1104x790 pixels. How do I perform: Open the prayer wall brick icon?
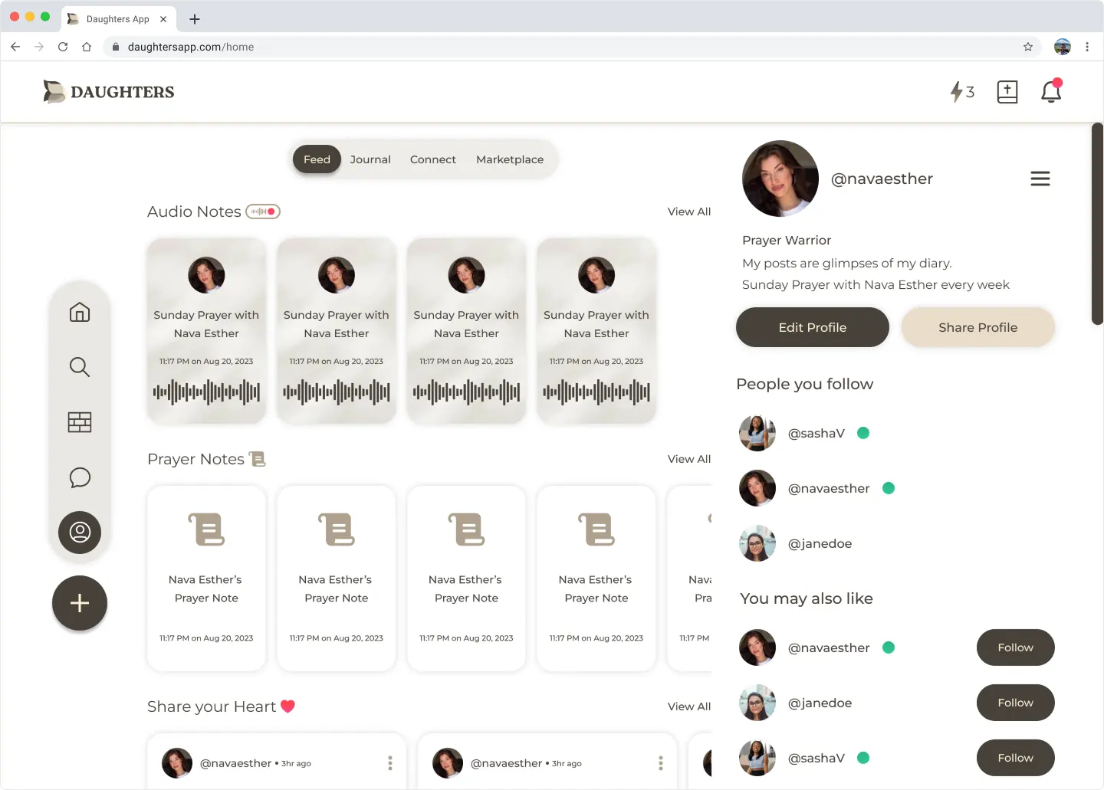[80, 422]
